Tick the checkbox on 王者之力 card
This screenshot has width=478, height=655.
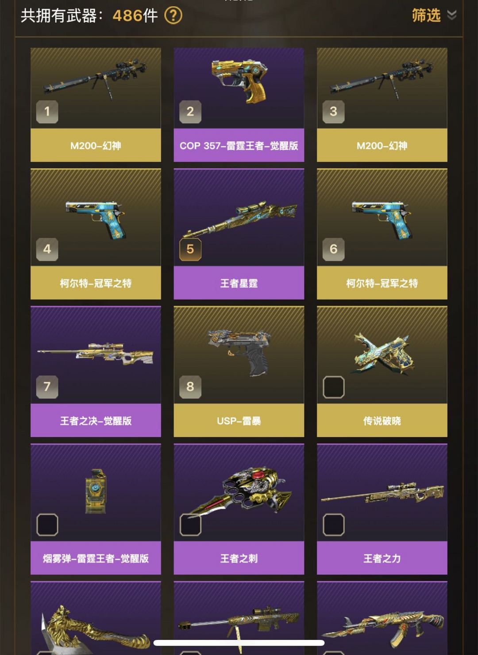click(x=334, y=525)
